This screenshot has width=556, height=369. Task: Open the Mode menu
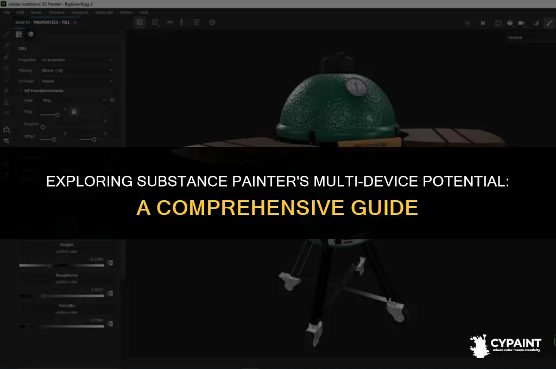(x=36, y=12)
